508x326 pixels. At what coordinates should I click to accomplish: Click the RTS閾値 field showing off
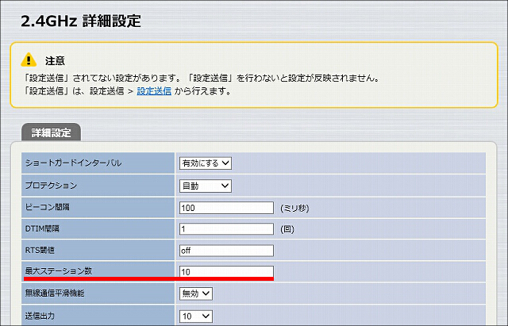[226, 251]
